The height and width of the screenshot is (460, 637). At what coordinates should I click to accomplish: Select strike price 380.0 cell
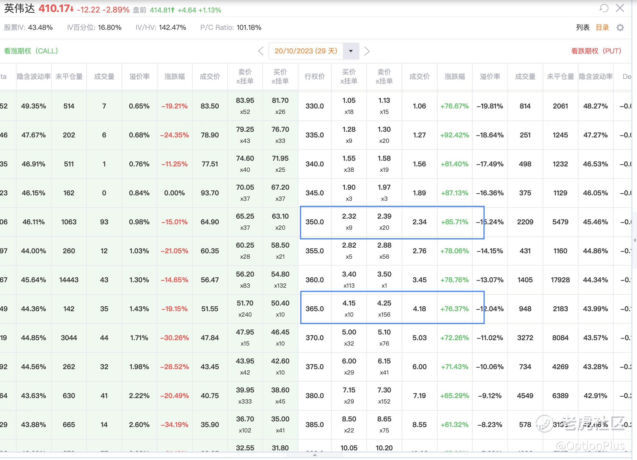[x=315, y=396]
